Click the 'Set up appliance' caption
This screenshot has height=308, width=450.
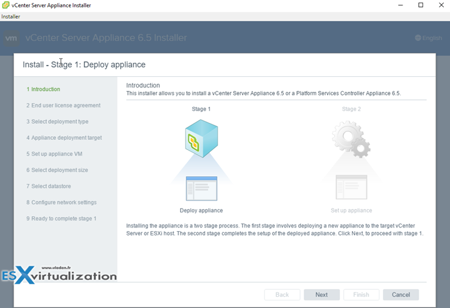coord(351,211)
